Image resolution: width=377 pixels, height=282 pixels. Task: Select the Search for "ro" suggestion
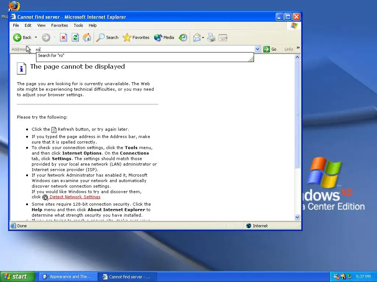pos(145,56)
